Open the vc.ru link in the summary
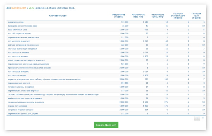Viewport: 212px width, 136px height. (31, 8)
